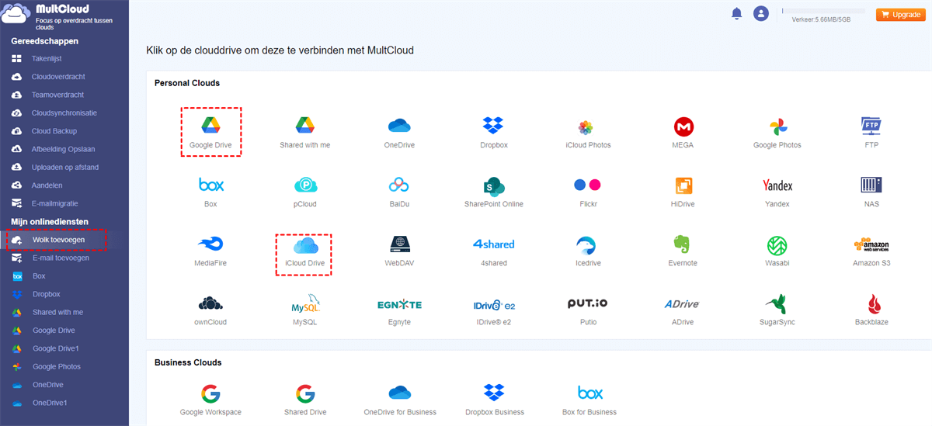
Task: Open Google Drive1 account in sidebar
Action: 55,348
